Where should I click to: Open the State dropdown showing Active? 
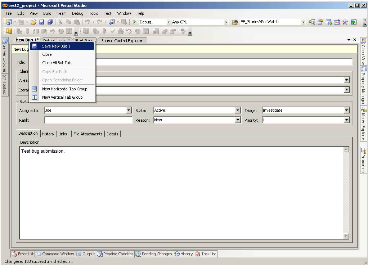pos(238,110)
